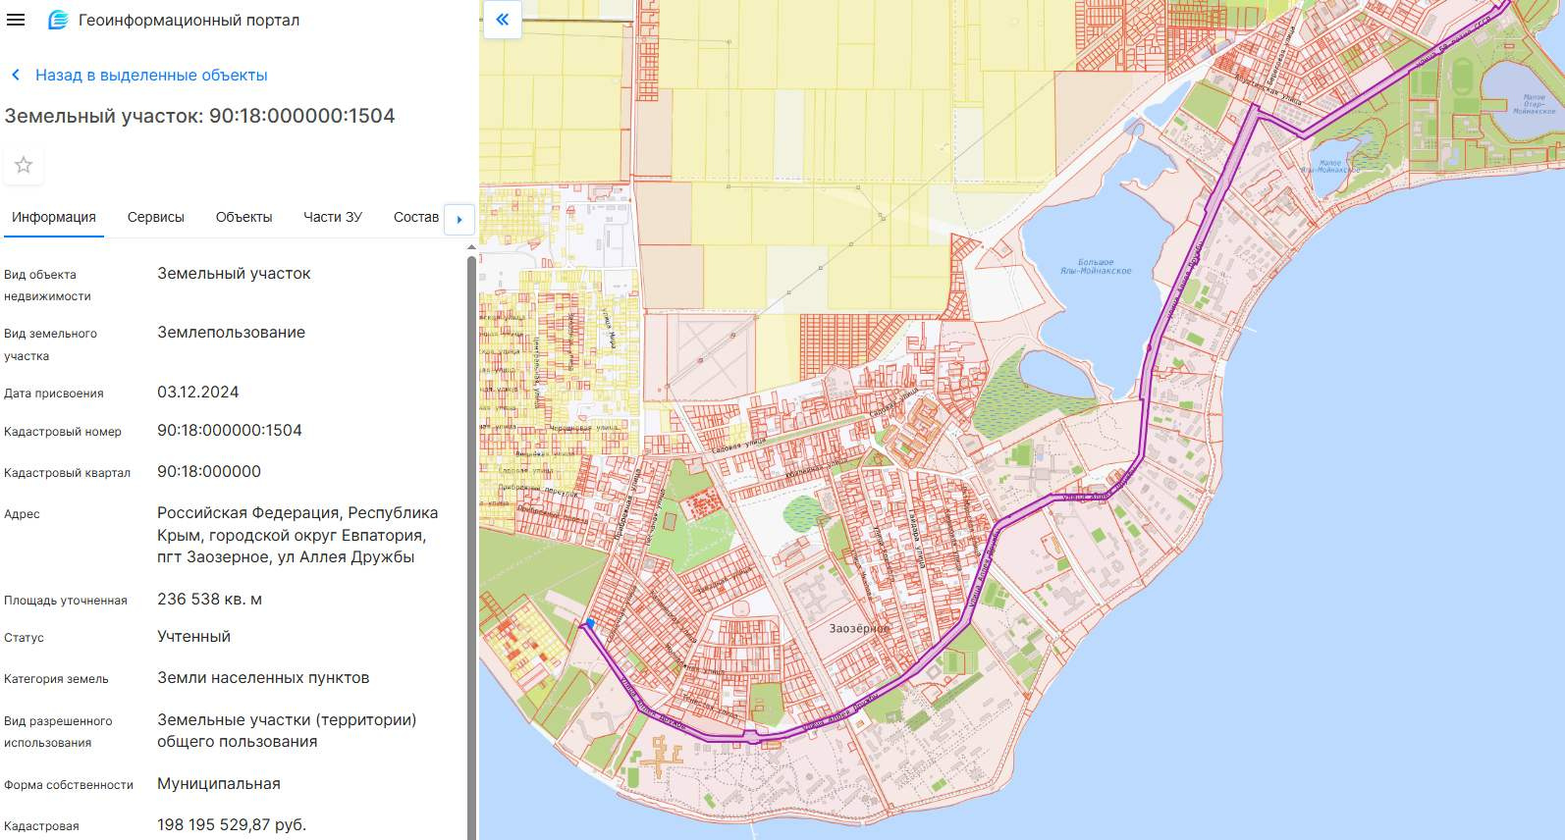Click the blue point marker on map
Screen dimensions: 1565x840
point(589,623)
